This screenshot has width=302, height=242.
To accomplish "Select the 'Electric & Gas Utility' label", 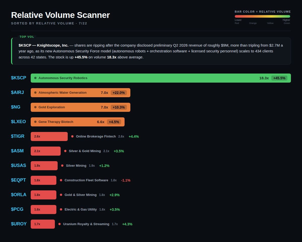I will pyautogui.click(x=81, y=210).
